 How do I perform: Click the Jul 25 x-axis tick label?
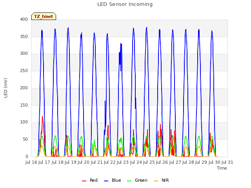pos(149,162)
